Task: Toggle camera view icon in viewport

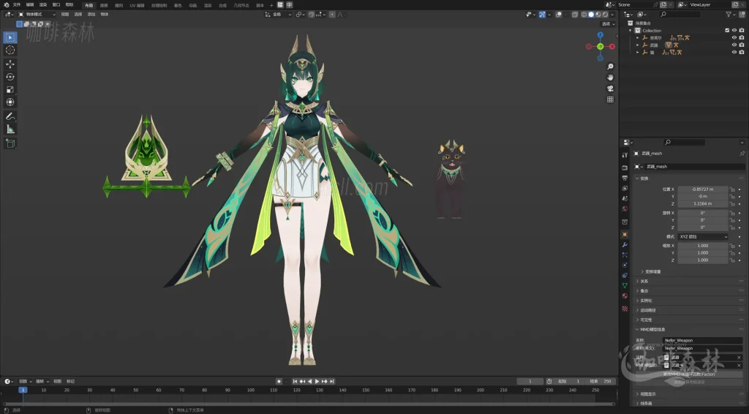Action: pos(610,89)
